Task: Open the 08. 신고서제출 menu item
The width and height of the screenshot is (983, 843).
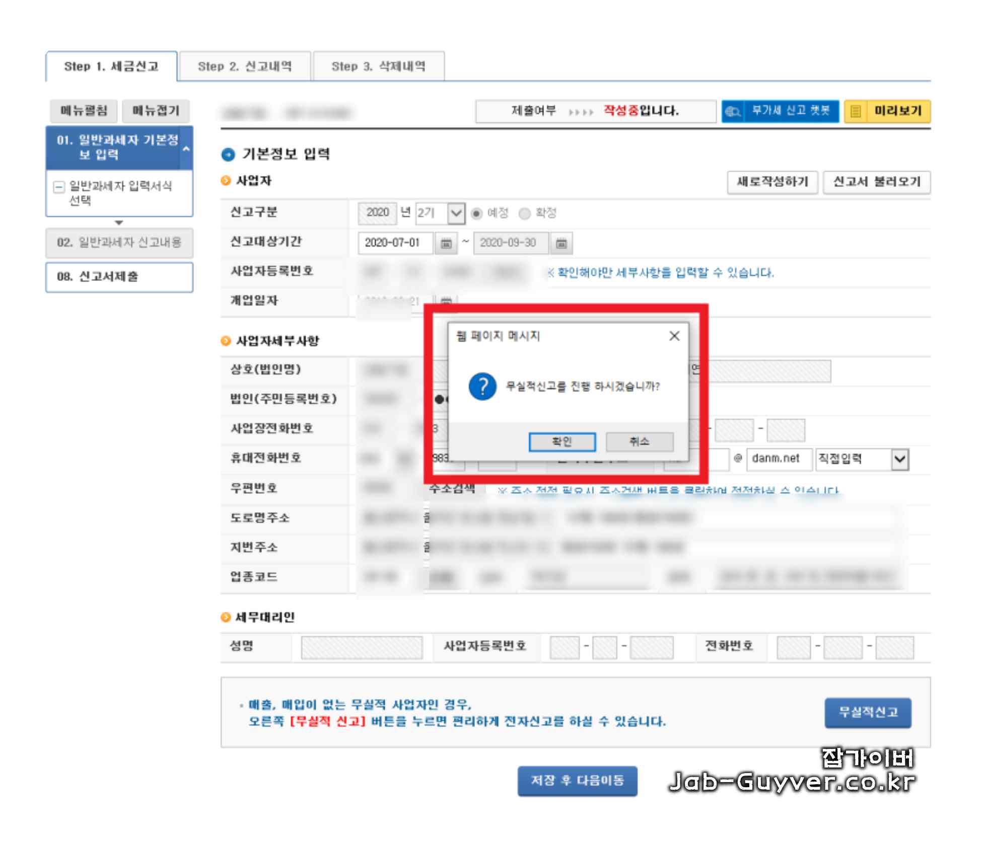Action: pos(119,277)
